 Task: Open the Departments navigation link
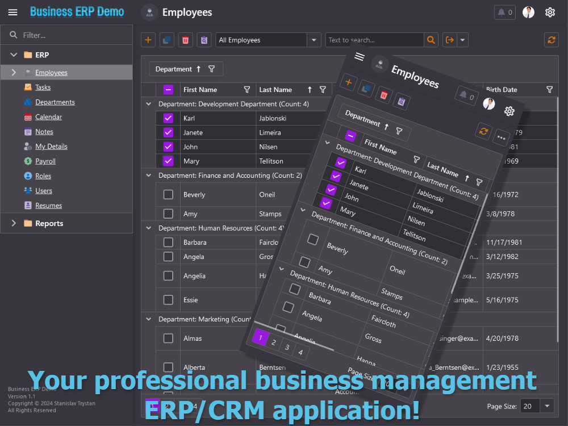click(x=55, y=102)
